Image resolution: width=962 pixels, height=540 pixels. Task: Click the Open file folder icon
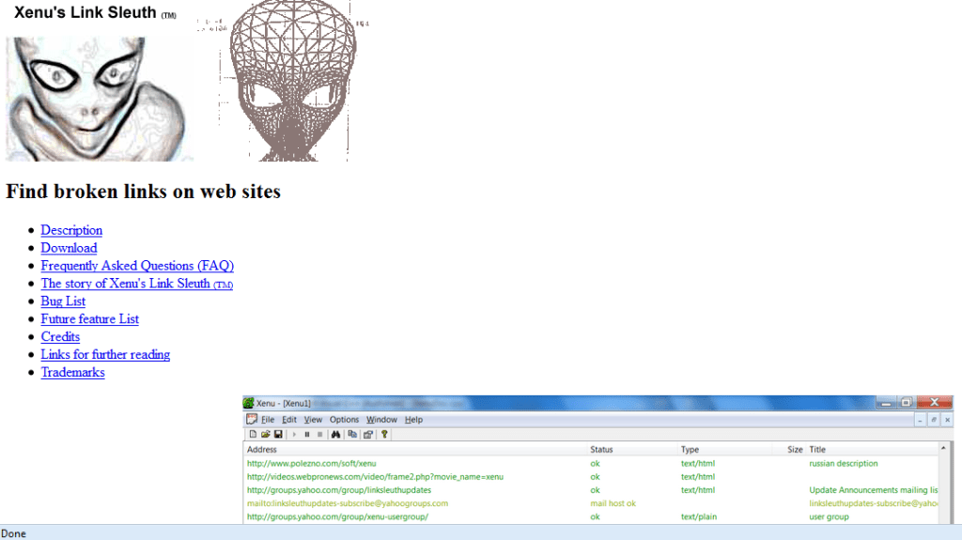pos(265,434)
